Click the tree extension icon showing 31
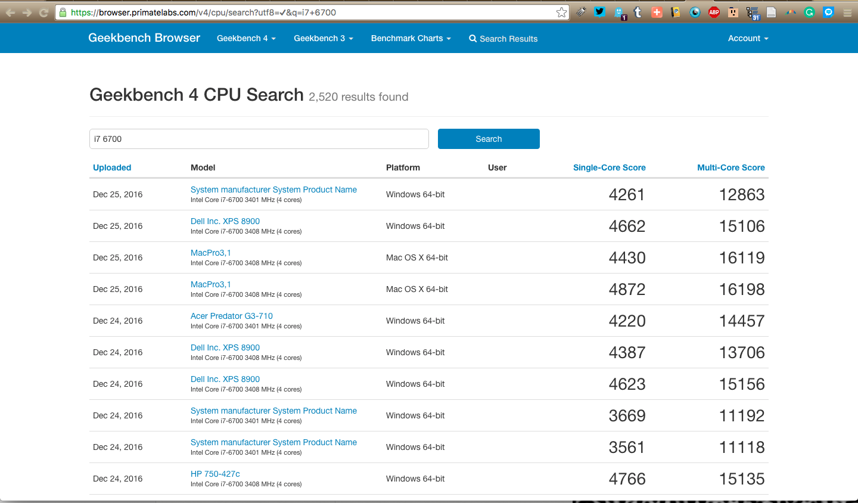 (x=753, y=13)
